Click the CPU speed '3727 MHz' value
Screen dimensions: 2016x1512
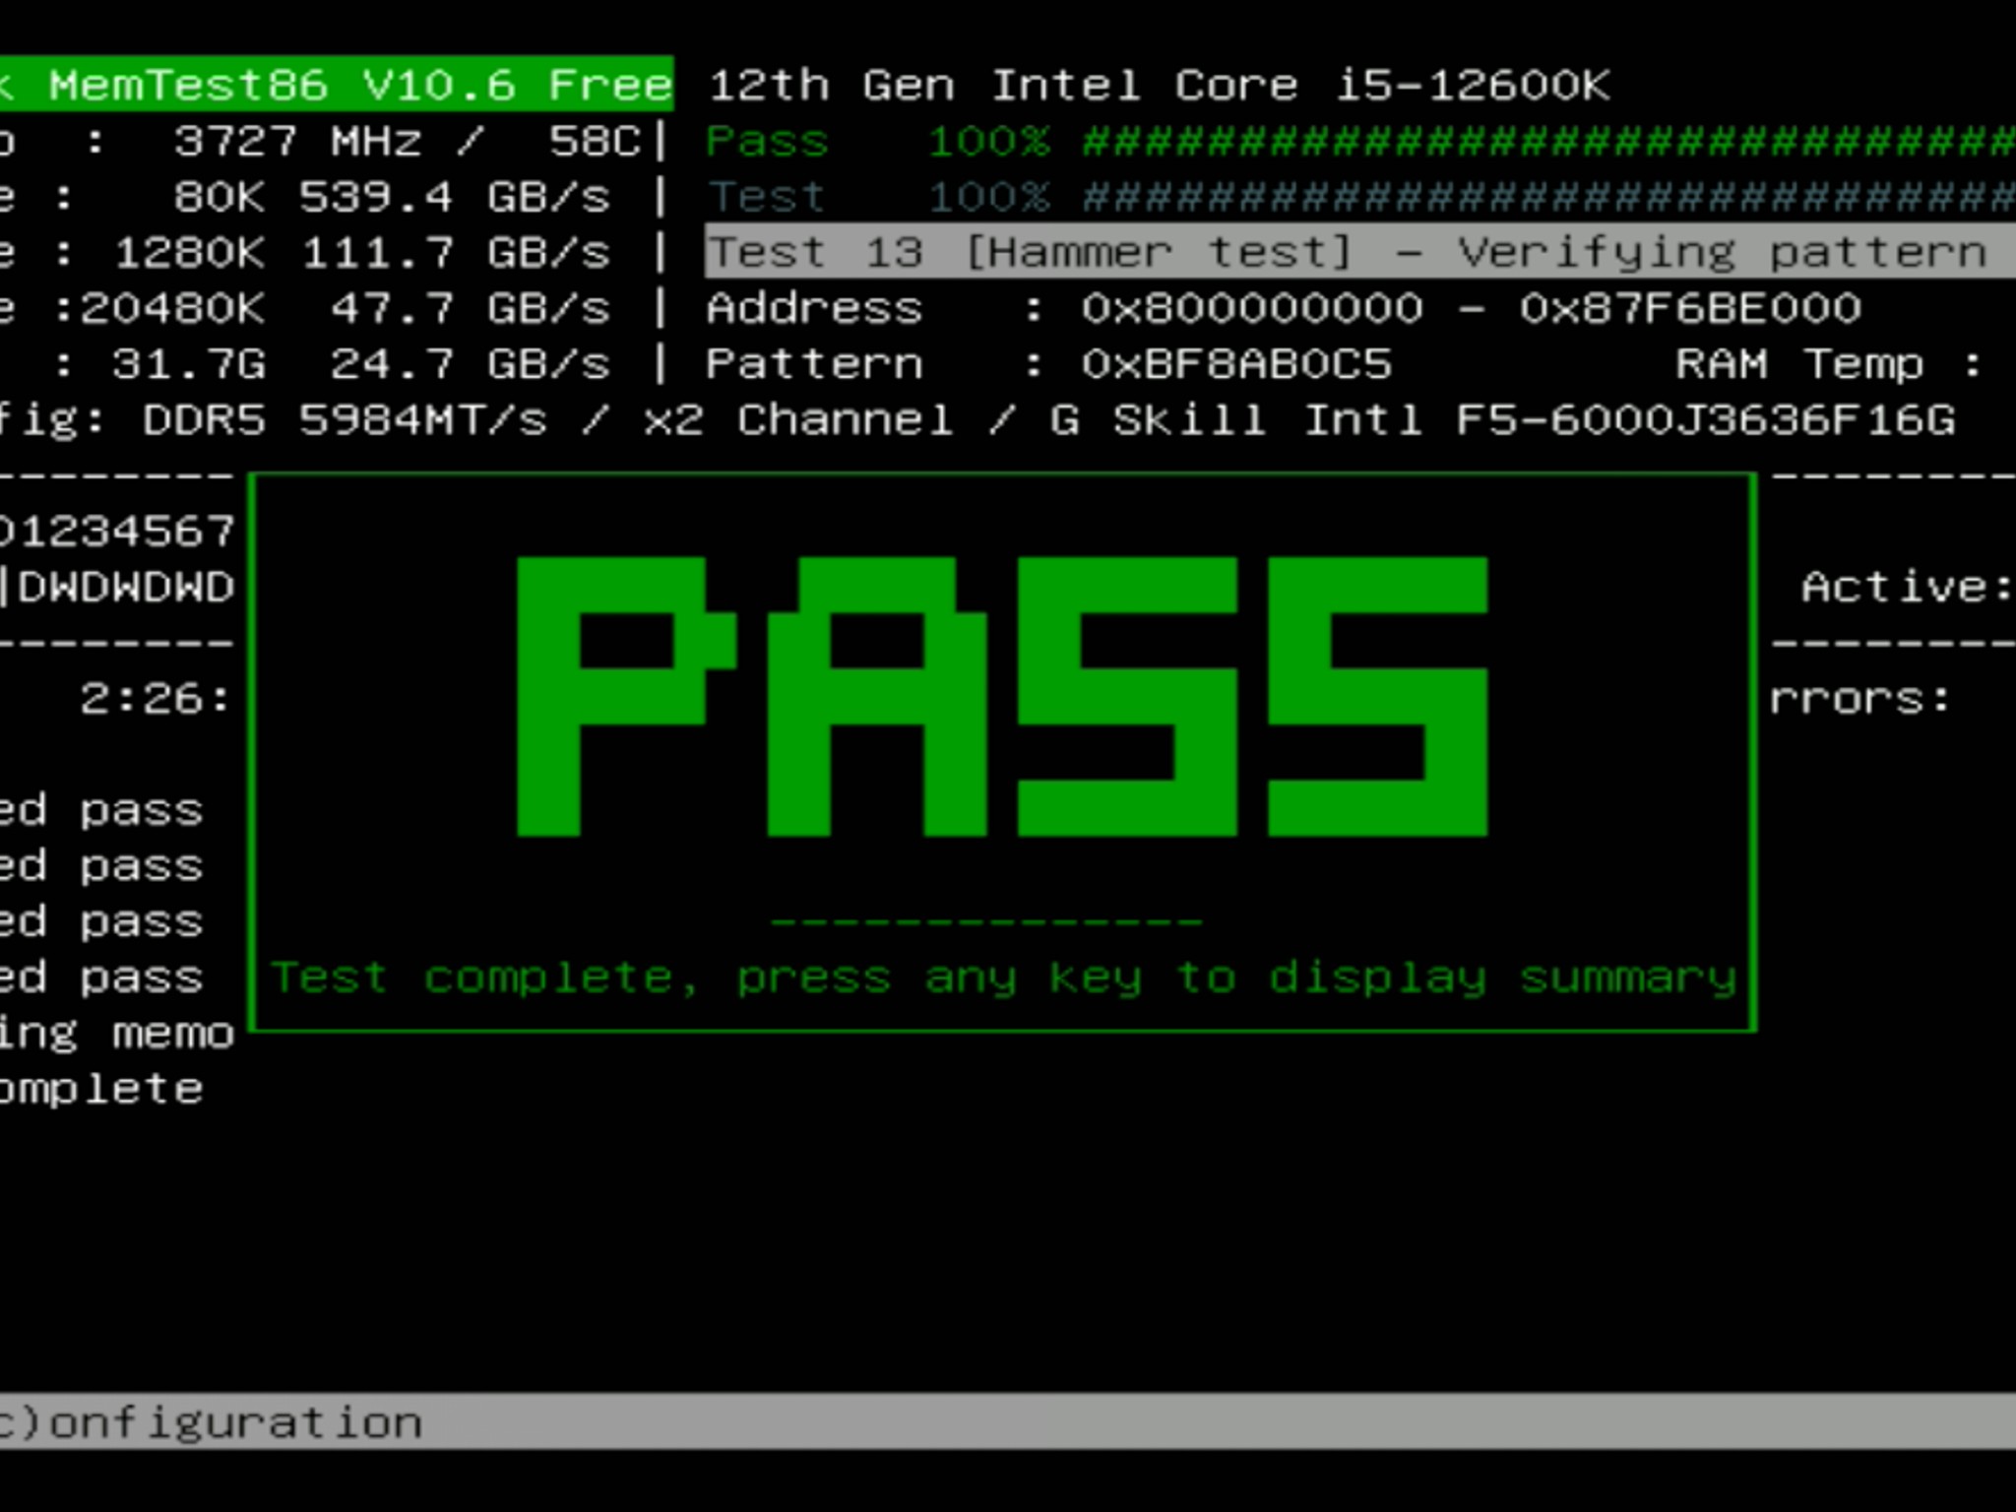point(299,141)
